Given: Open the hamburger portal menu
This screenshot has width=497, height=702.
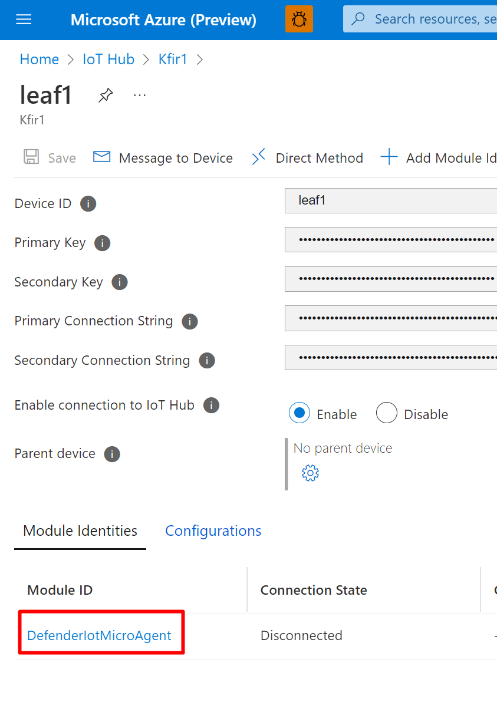Looking at the screenshot, I should pyautogui.click(x=24, y=19).
